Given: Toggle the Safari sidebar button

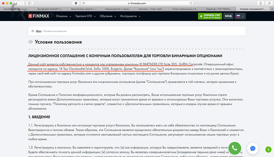Looking at the screenshot, I should pyautogui.click(x=30, y=3).
